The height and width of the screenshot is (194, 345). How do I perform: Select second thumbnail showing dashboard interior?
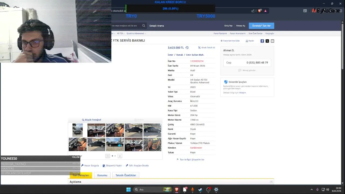[x=96, y=130]
